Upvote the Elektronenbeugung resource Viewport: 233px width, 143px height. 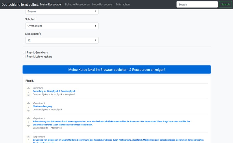(x=28, y=103)
